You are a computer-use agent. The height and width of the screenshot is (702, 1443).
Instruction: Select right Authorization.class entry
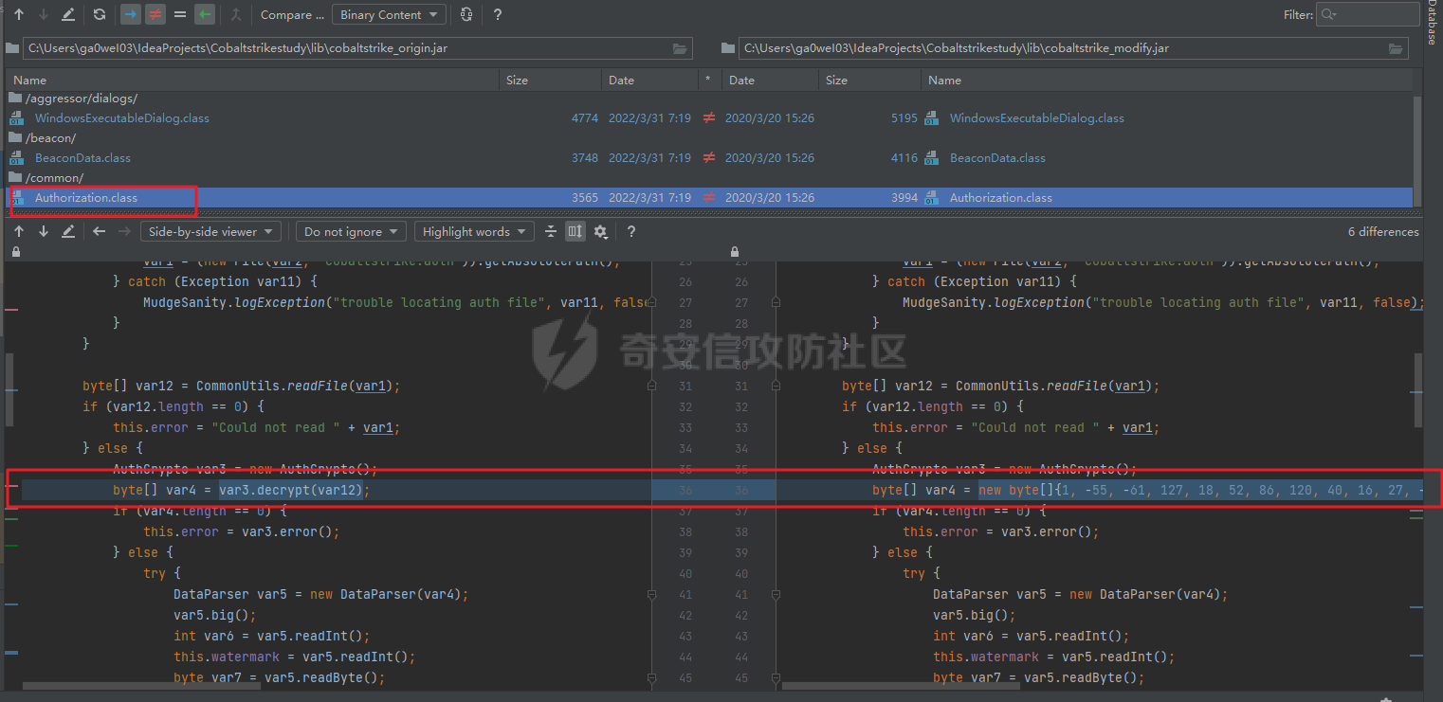(1000, 198)
